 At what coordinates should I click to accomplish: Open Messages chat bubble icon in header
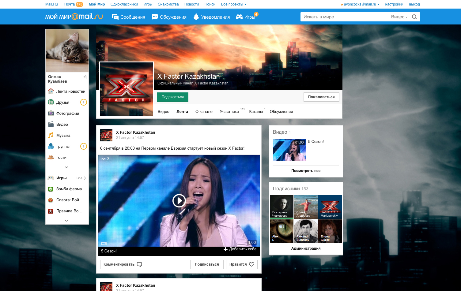click(x=115, y=17)
